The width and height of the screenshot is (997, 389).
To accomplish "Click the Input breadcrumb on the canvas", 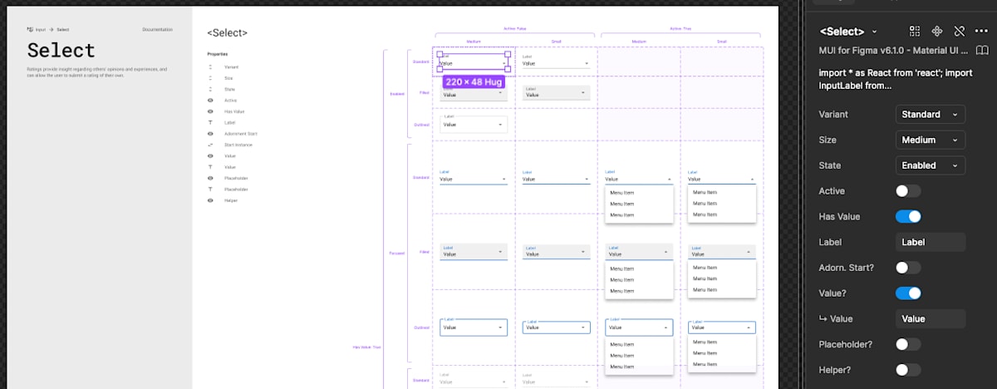I will [40, 30].
